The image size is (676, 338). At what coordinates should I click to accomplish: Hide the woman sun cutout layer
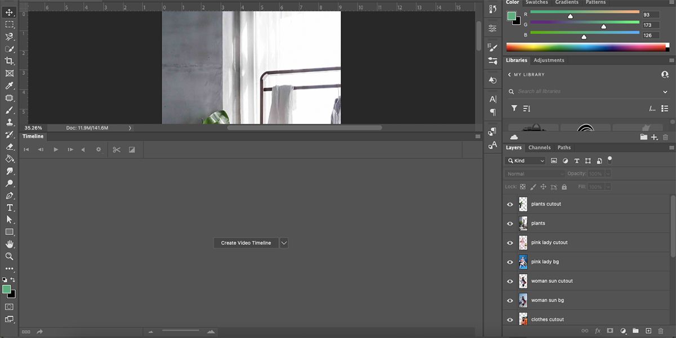point(510,281)
